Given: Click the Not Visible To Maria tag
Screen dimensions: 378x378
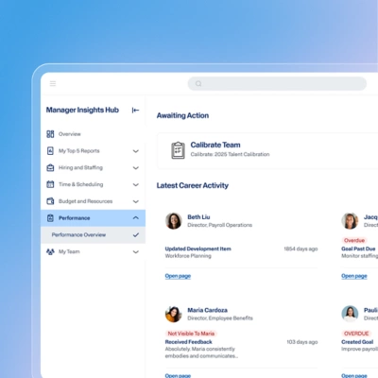Looking at the screenshot, I should [191, 334].
